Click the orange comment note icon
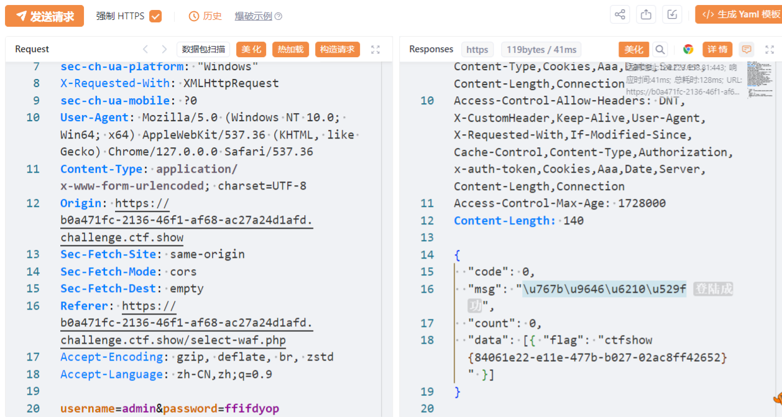 (747, 50)
